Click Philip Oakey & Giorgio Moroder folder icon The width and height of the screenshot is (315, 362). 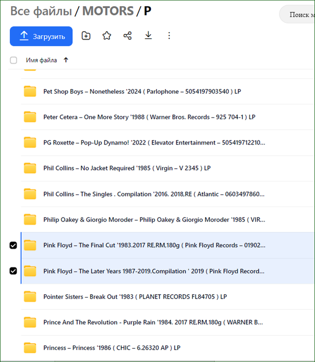tap(30, 220)
